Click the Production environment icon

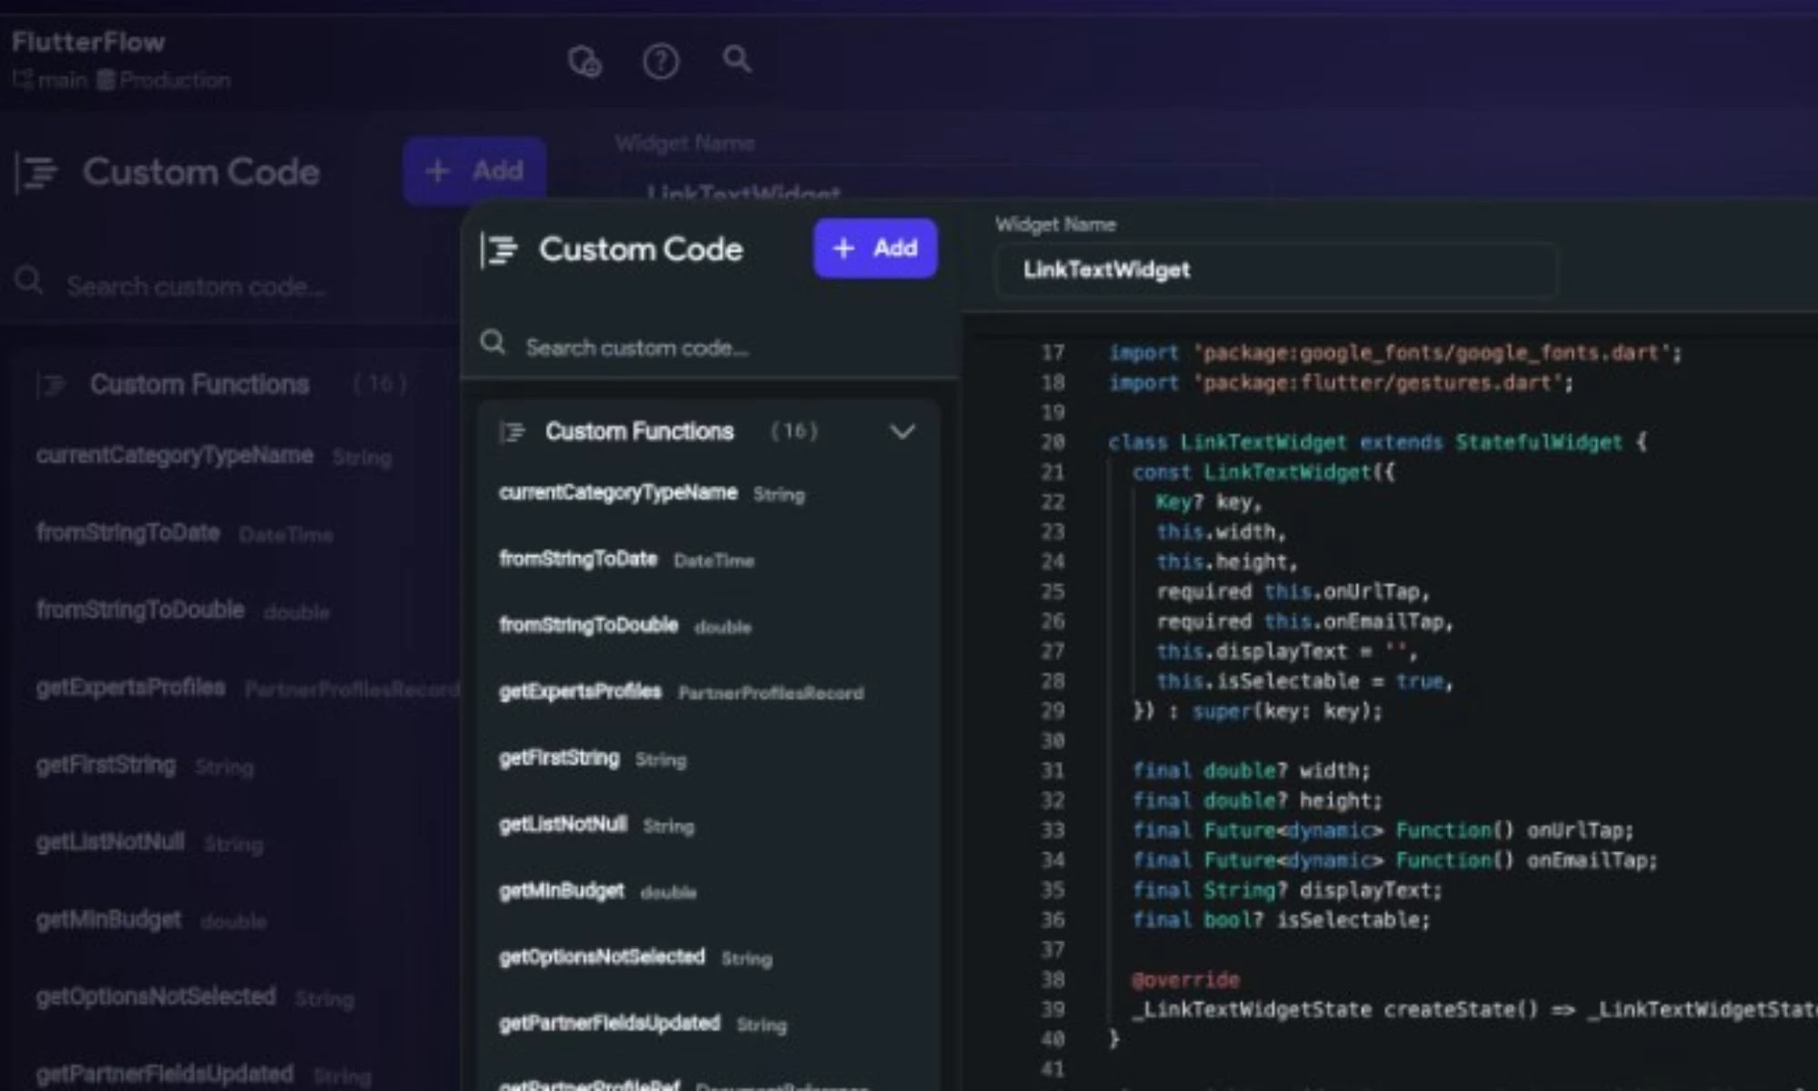point(105,80)
